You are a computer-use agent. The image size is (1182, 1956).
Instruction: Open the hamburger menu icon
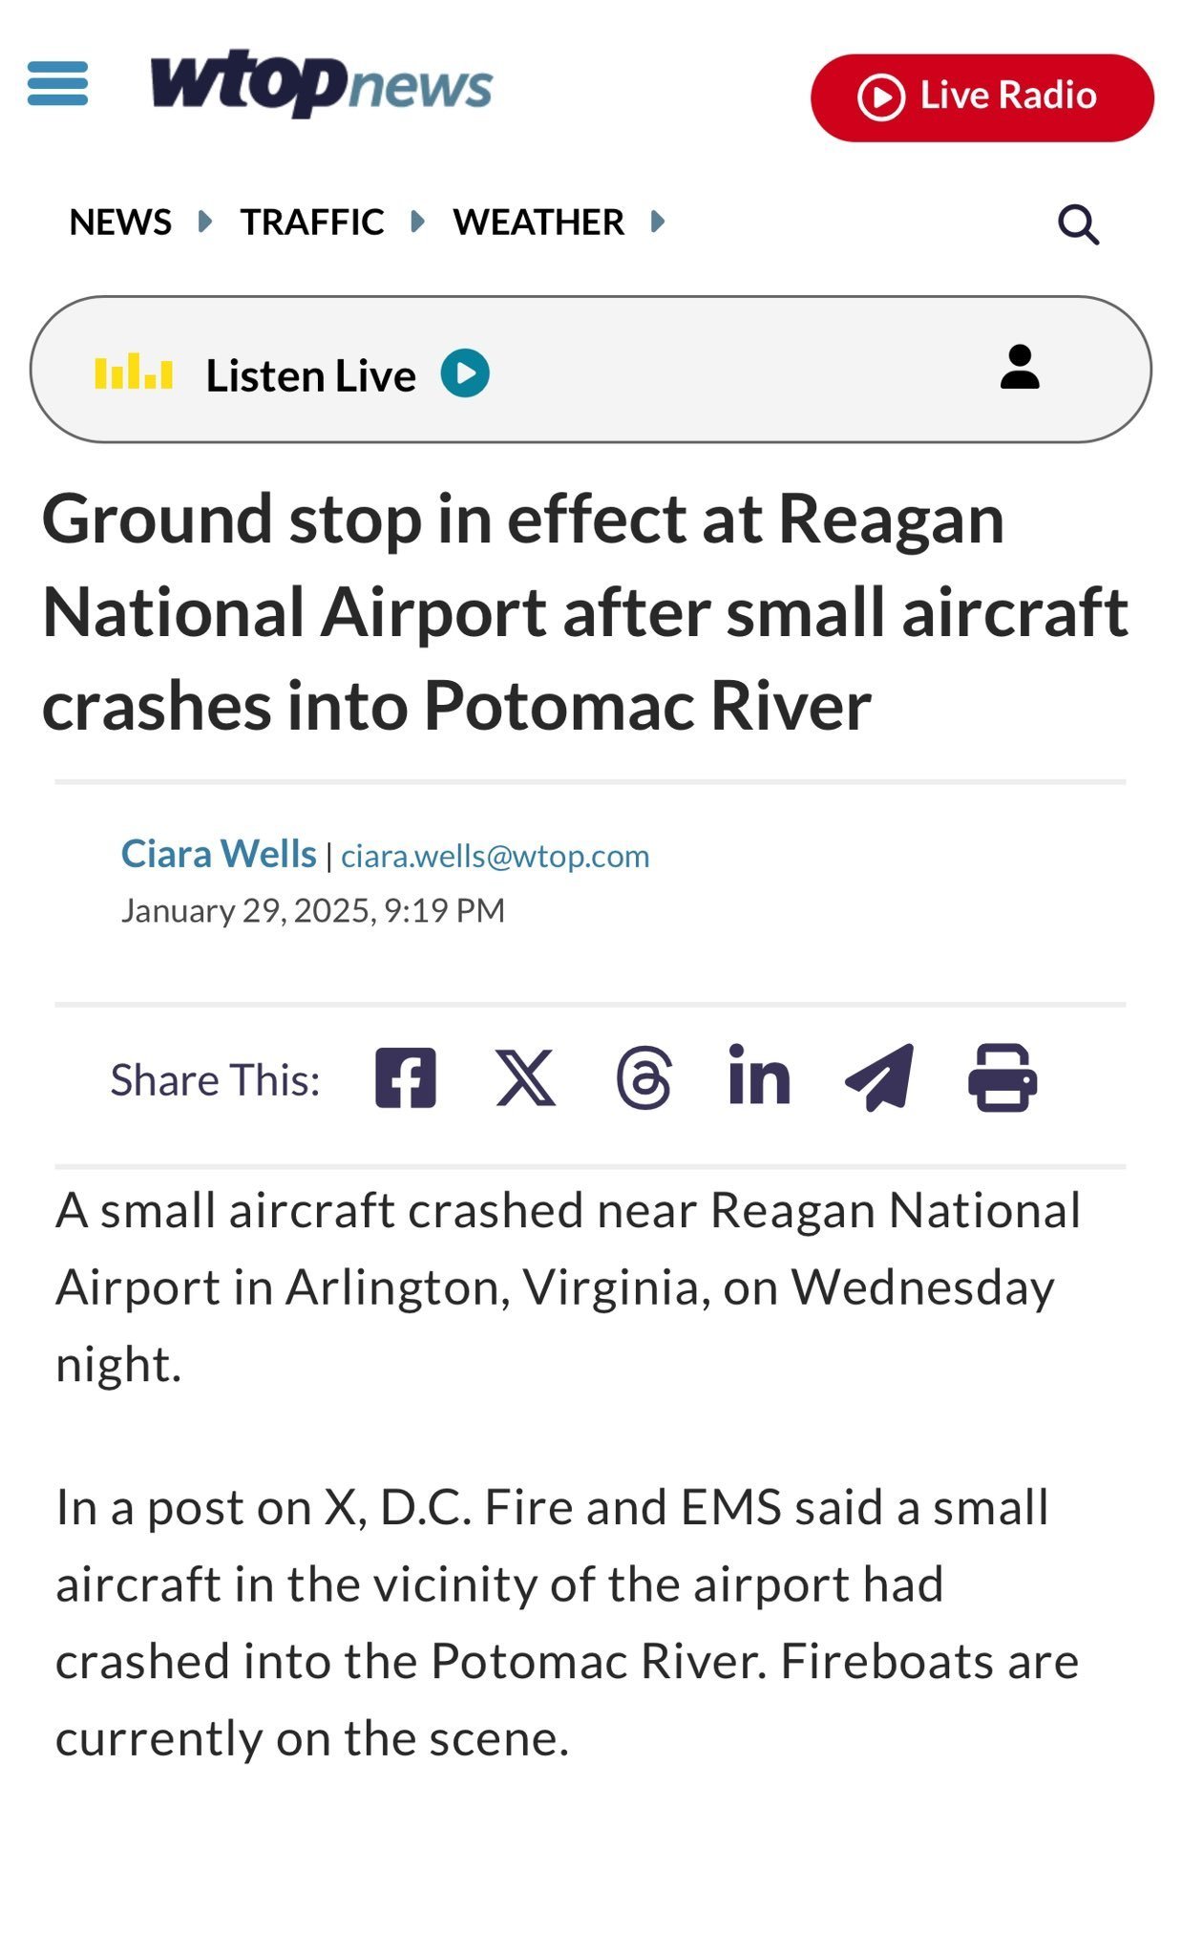point(58,83)
